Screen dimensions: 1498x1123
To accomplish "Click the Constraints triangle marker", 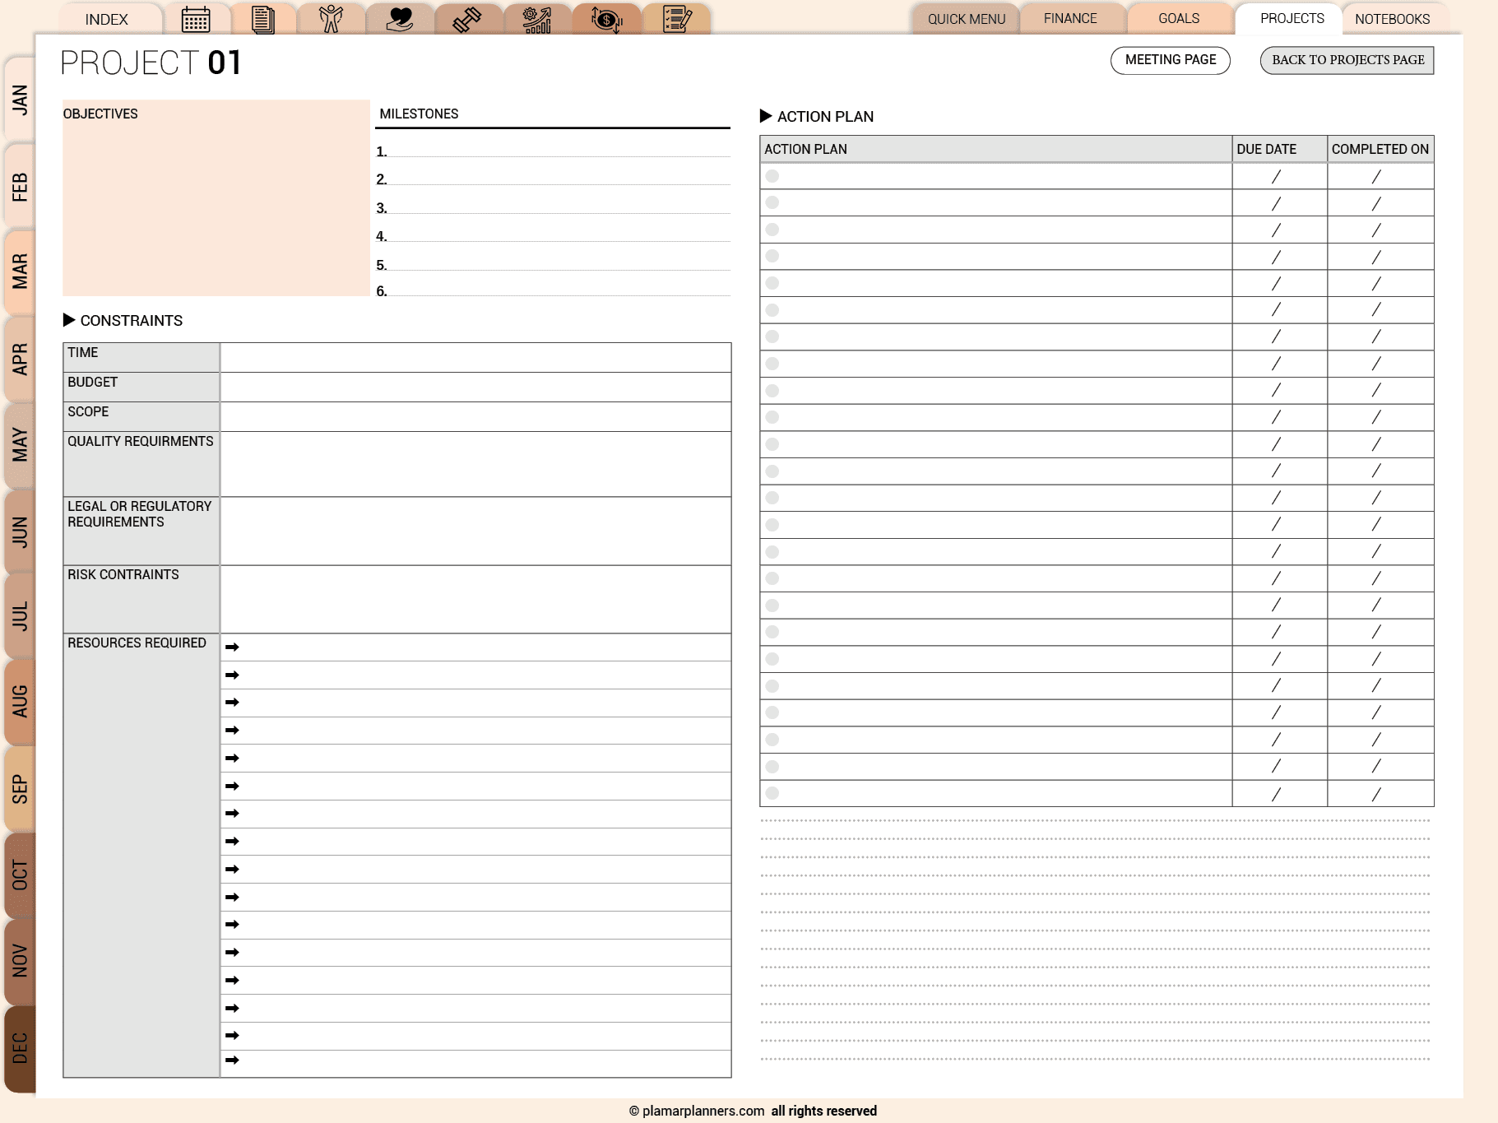I will click(69, 320).
